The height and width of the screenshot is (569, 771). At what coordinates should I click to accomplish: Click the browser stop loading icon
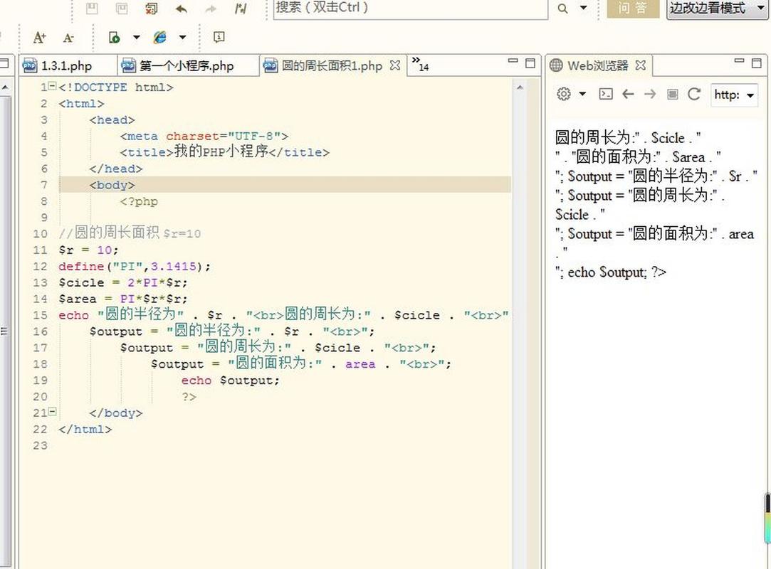(x=672, y=94)
